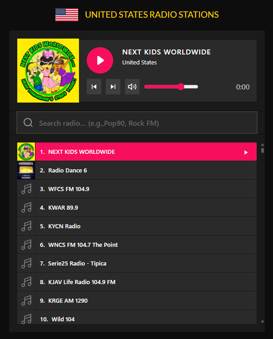Click the Next Kids Worldwide album artwork

48,70
